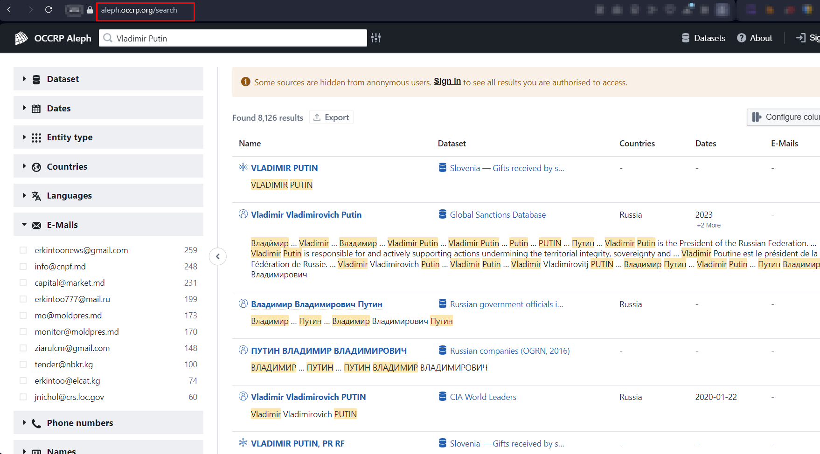Check monitor@moldpres.md email filter
Image resolution: width=820 pixels, height=454 pixels.
pos(23,332)
